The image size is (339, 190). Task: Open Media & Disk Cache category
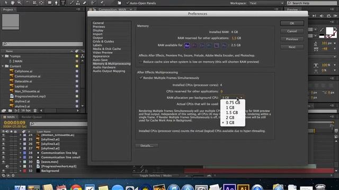click(x=107, y=49)
